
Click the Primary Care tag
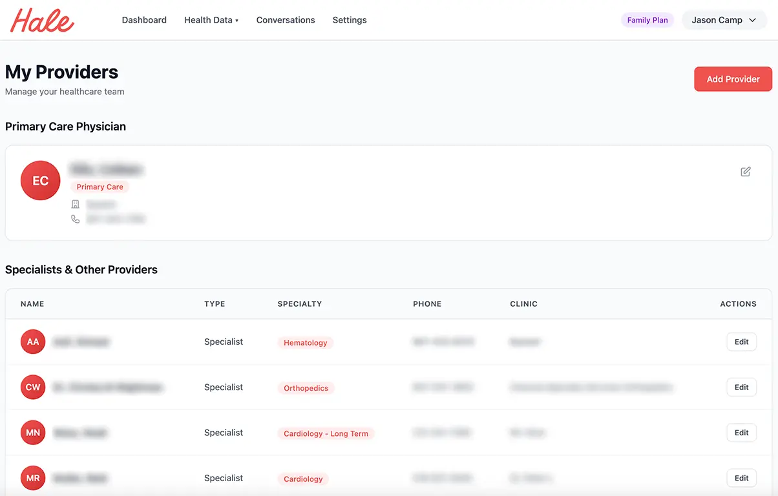100,187
